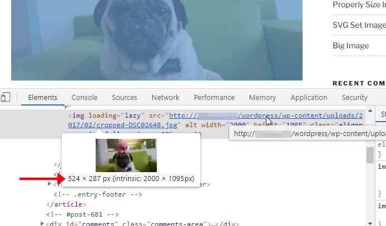
Task: Toggle the device toolbar icon
Action: pos(6,97)
